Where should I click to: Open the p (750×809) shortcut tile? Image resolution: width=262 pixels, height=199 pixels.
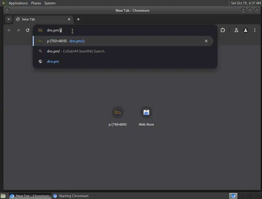(118, 116)
